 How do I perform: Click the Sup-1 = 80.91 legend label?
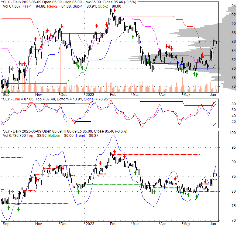tap(84, 6)
